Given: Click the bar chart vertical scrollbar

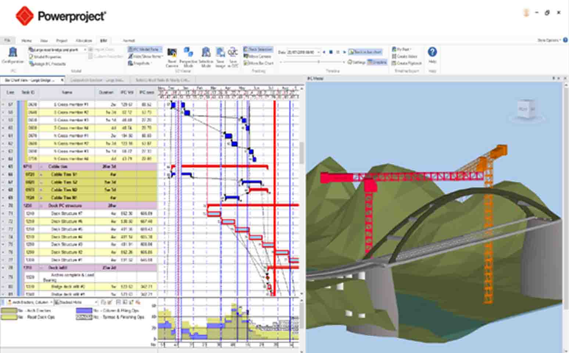Looking at the screenshot, I should 302,153.
